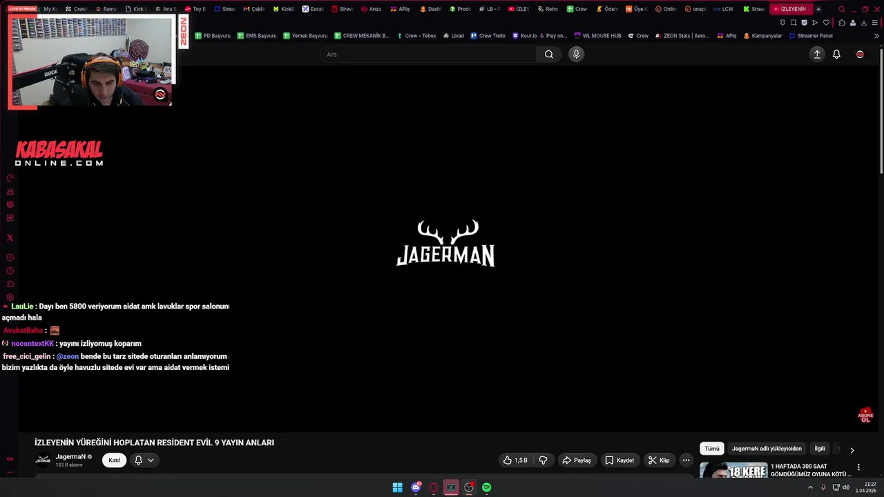This screenshot has width=884, height=497.
Task: Open the three-dot more actions menu
Action: [x=686, y=460]
